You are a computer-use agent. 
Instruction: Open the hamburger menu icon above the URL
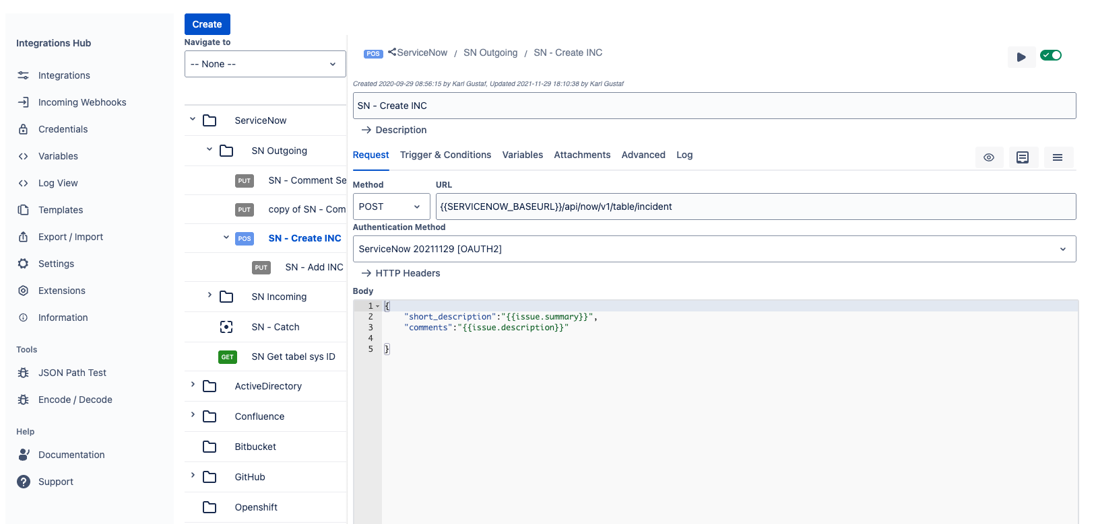click(x=1058, y=157)
